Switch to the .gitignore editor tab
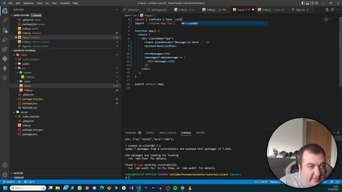 tap(131, 10)
